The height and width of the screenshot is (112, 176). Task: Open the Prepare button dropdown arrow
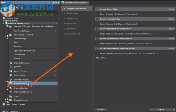click(174, 110)
